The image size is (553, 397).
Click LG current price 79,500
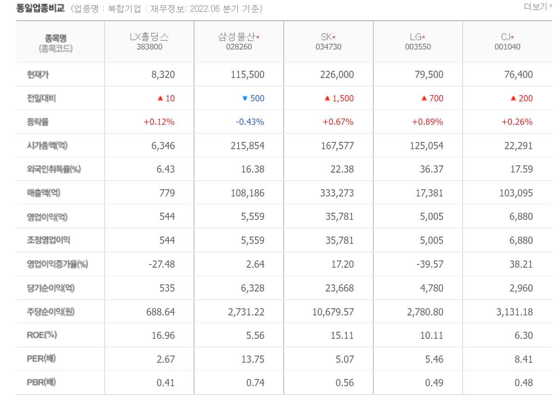point(429,75)
